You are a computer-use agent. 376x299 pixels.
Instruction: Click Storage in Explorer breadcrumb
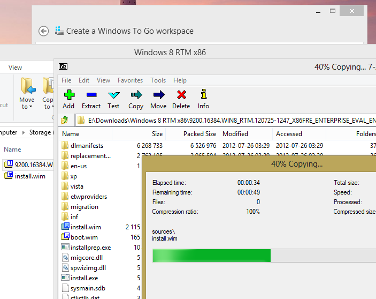point(40,132)
